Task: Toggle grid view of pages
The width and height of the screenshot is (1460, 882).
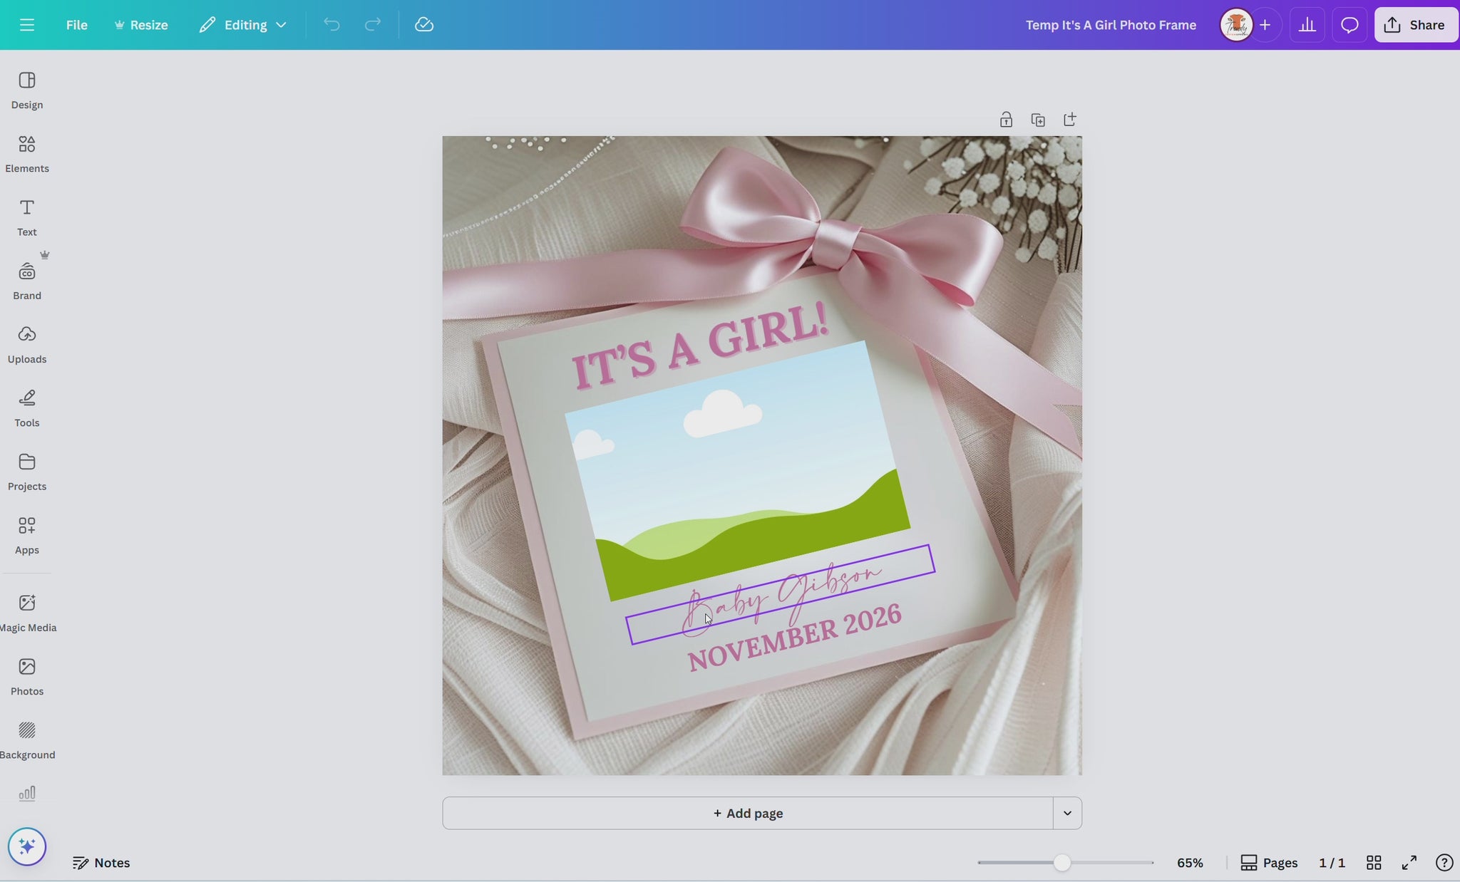Action: (x=1374, y=863)
